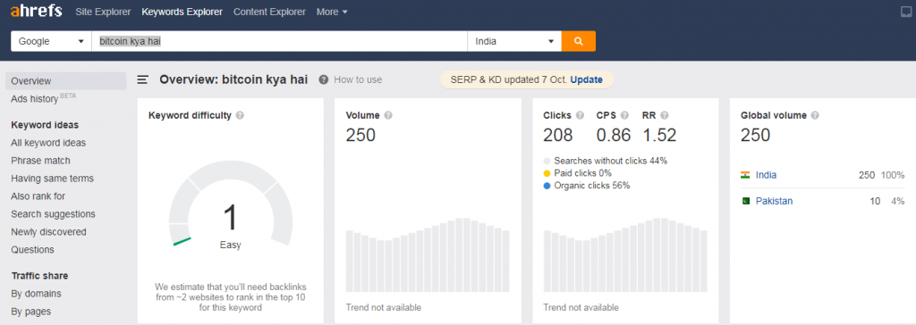Click Global volume help icon

pyautogui.click(x=815, y=115)
